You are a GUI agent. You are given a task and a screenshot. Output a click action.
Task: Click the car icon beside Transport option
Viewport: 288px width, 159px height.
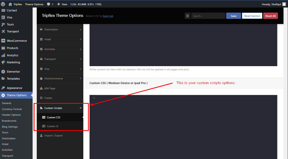(x=41, y=59)
